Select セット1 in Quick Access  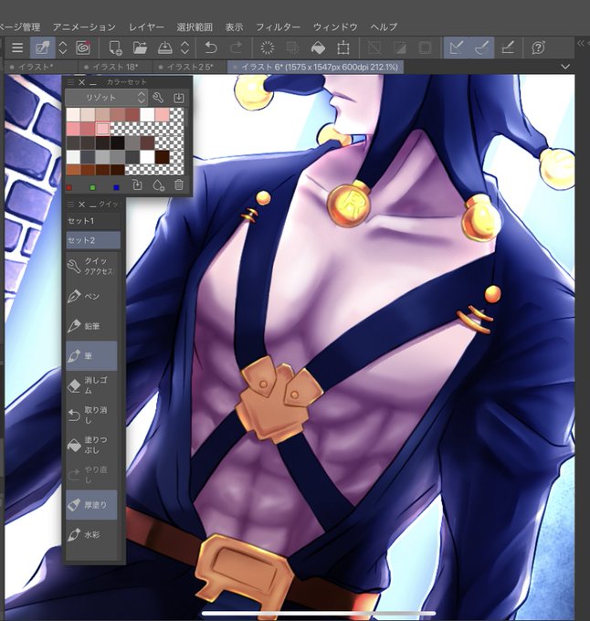93,221
